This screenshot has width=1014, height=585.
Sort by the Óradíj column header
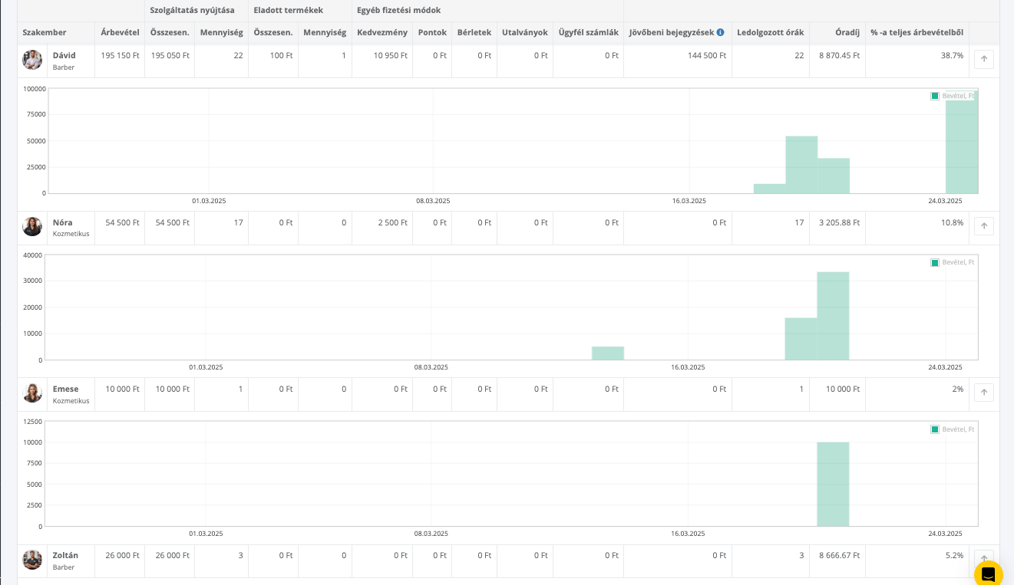pos(847,33)
